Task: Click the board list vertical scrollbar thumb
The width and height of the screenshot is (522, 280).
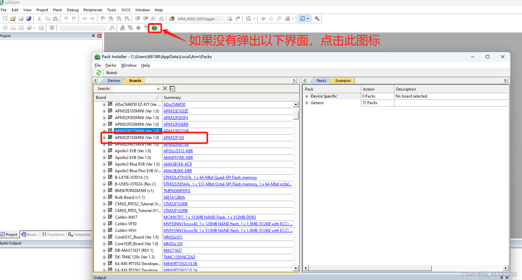Action: [296, 115]
